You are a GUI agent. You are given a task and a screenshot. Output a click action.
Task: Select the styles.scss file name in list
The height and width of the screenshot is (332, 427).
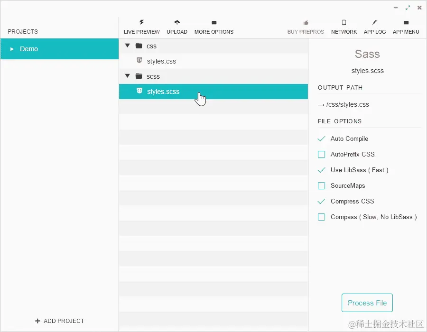(163, 92)
